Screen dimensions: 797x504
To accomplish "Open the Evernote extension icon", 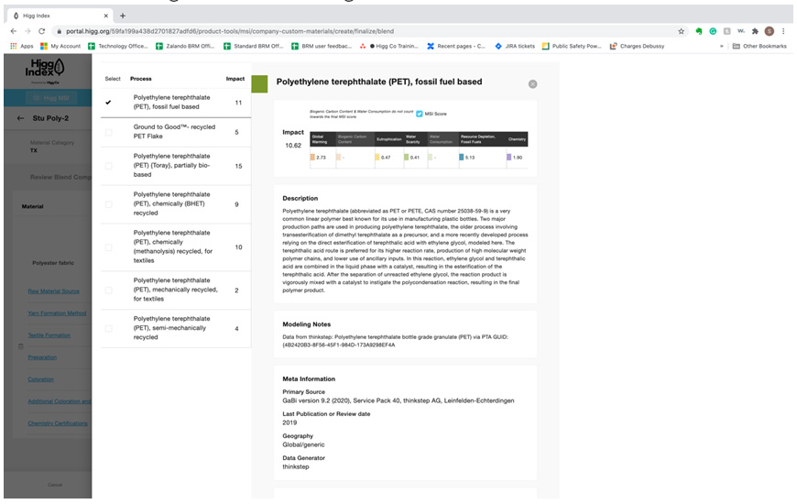I will click(699, 31).
